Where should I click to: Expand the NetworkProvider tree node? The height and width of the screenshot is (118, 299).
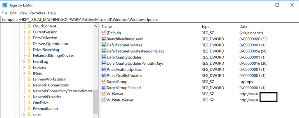click(24, 97)
